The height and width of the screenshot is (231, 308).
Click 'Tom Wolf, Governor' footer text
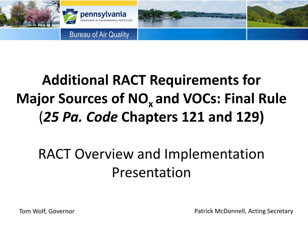pyautogui.click(x=47, y=211)
